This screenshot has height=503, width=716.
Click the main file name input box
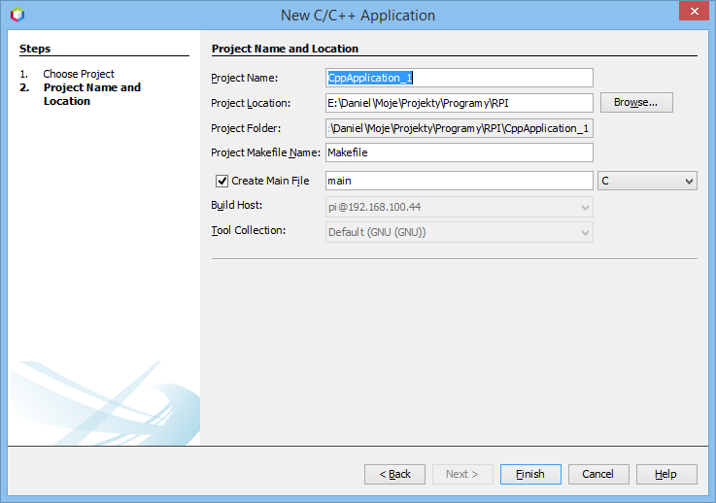point(459,181)
